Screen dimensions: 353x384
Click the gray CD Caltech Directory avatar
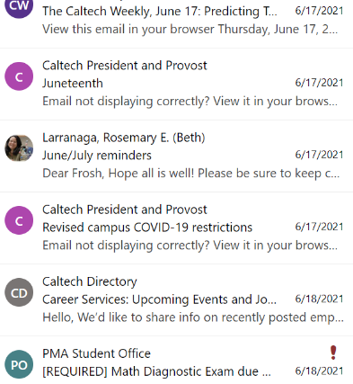tap(19, 292)
